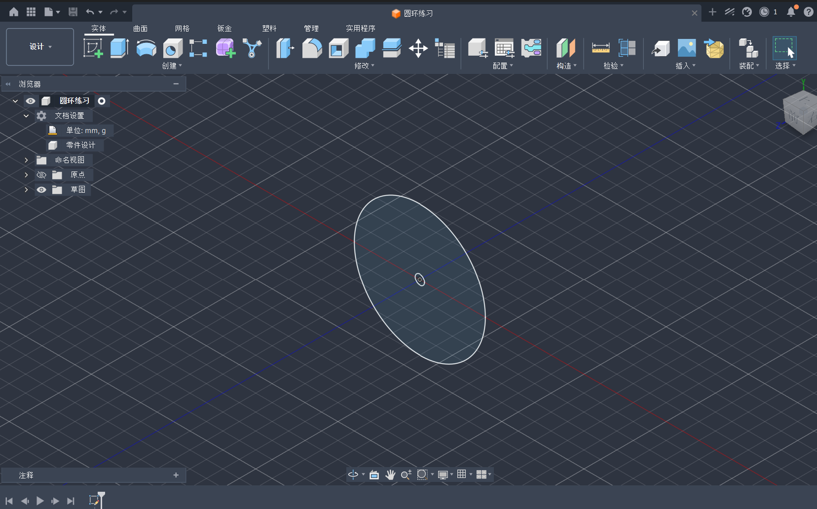
Task: Switch to the 实用程序 tab
Action: tap(361, 29)
